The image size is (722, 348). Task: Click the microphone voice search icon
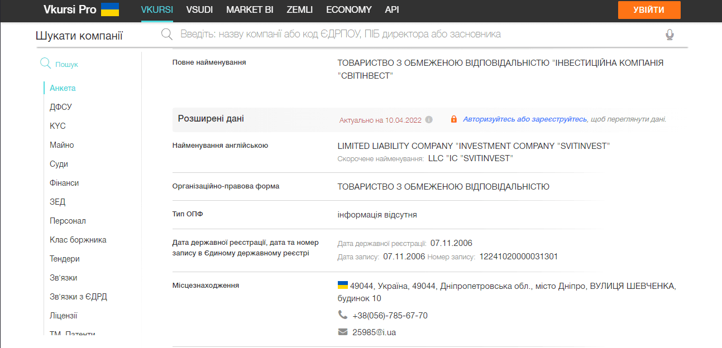click(670, 35)
